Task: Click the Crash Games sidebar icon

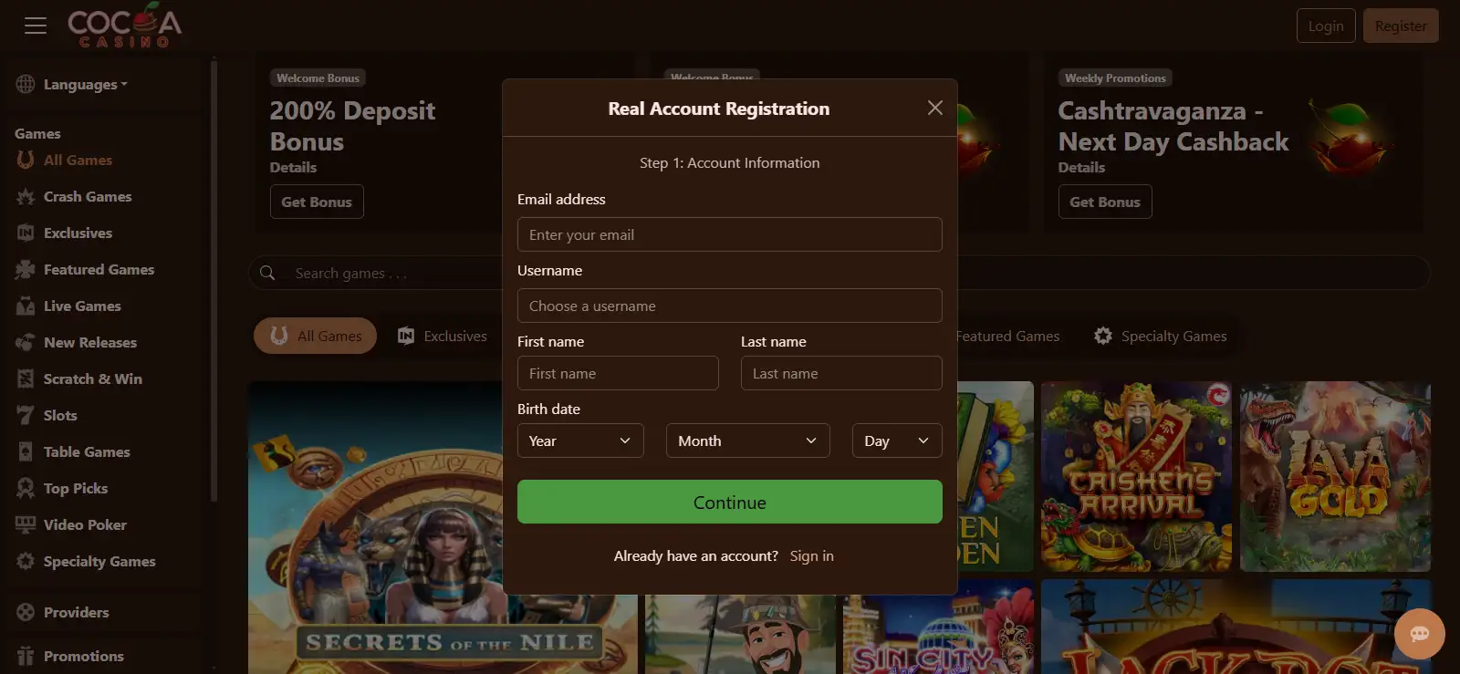Action: point(26,196)
